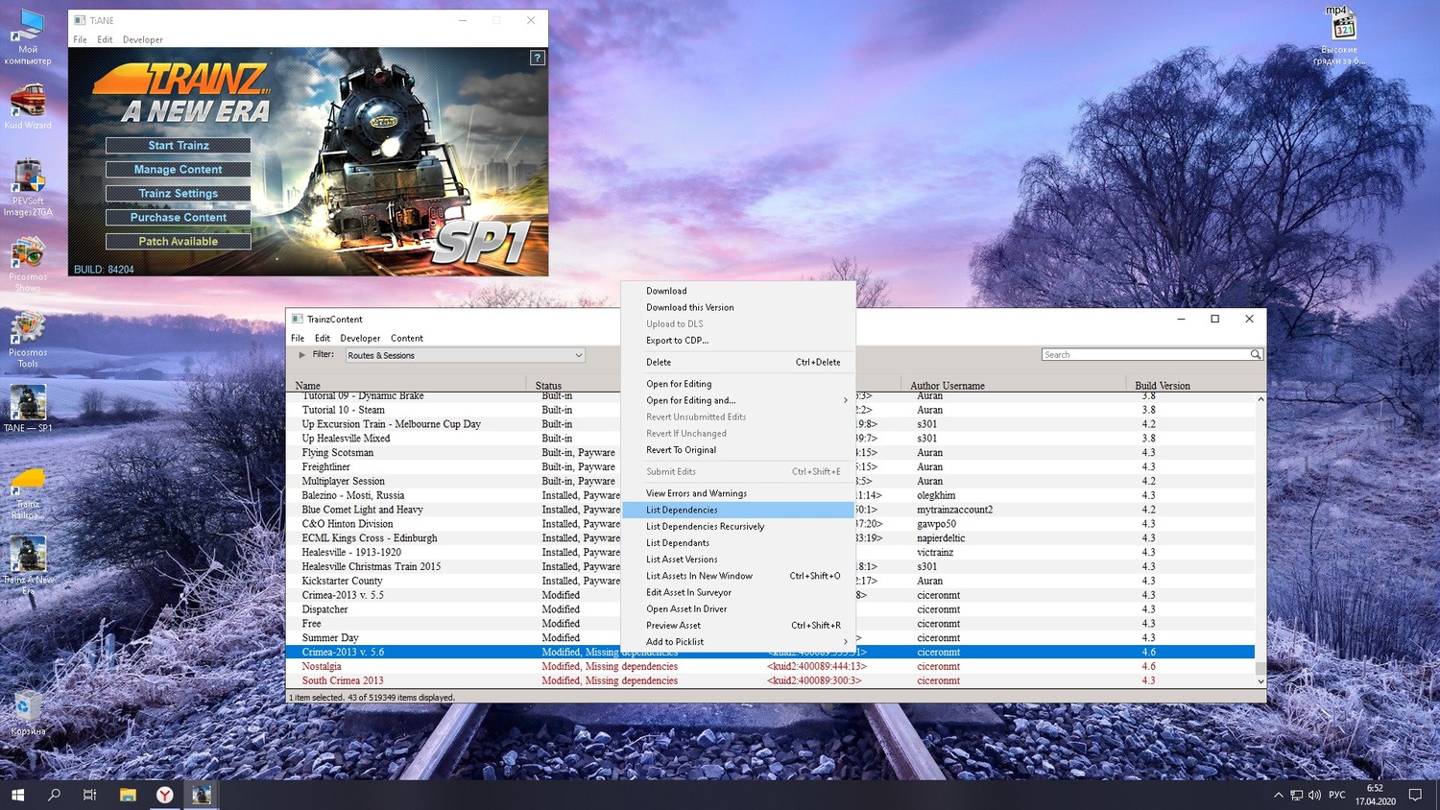Open the File menu in TANE launcher
The image size is (1440, 810).
click(80, 39)
